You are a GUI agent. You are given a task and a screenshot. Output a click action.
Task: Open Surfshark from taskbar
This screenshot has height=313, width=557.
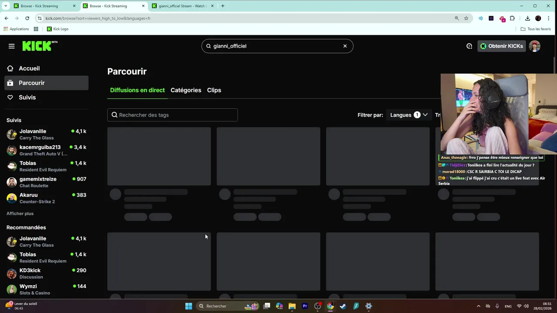pos(356,306)
